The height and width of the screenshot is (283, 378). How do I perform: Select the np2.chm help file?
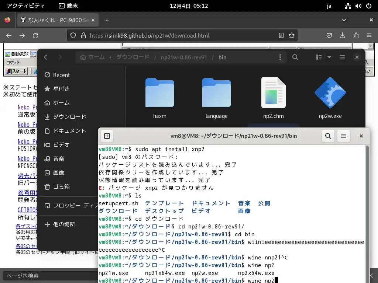(274, 98)
